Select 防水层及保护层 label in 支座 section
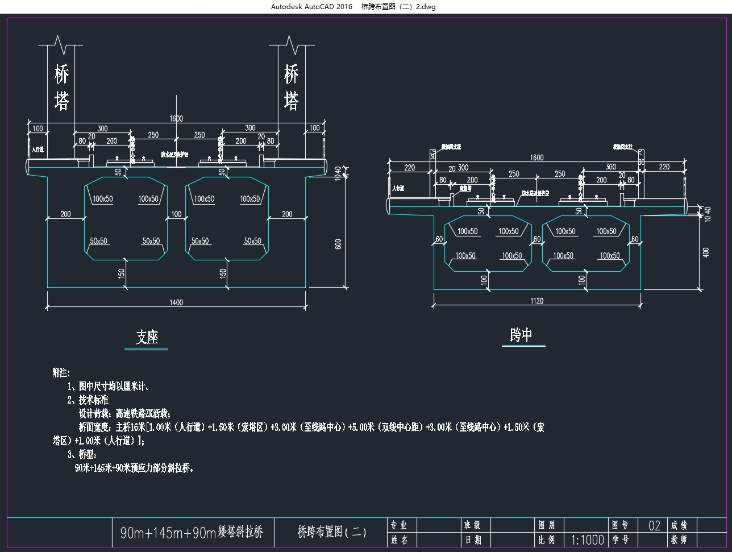The width and height of the screenshot is (732, 552). pyautogui.click(x=174, y=154)
